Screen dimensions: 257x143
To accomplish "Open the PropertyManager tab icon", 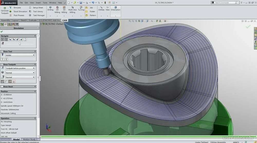I will (x=6, y=24).
